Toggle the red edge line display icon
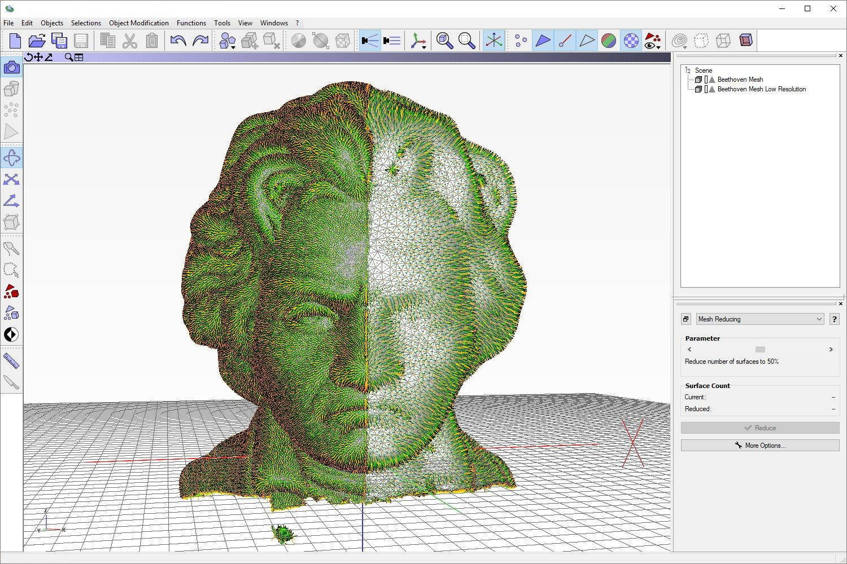The width and height of the screenshot is (847, 564). tap(565, 41)
